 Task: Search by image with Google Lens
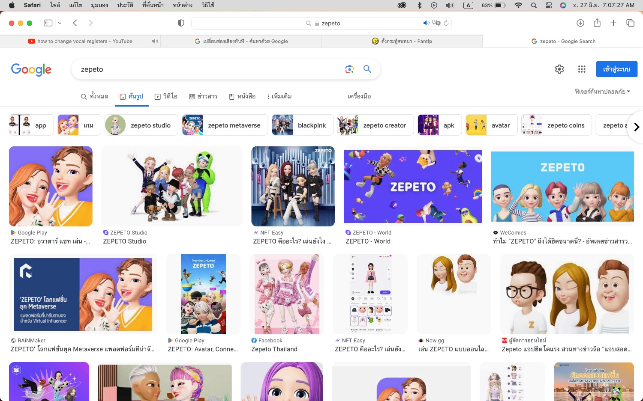pyautogui.click(x=349, y=69)
